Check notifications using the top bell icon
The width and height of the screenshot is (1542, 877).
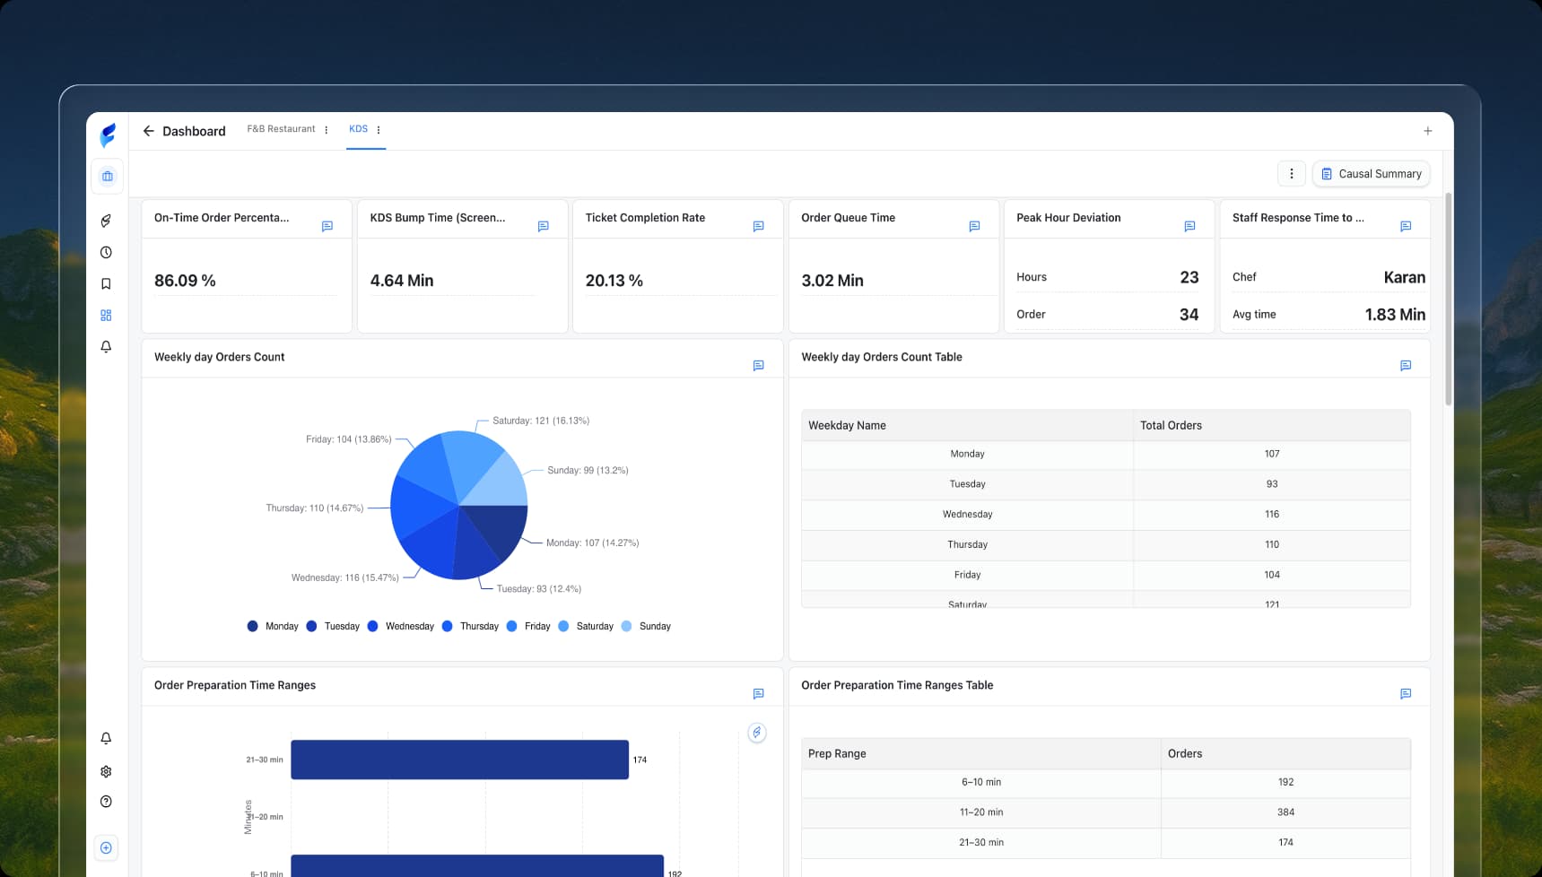[106, 347]
